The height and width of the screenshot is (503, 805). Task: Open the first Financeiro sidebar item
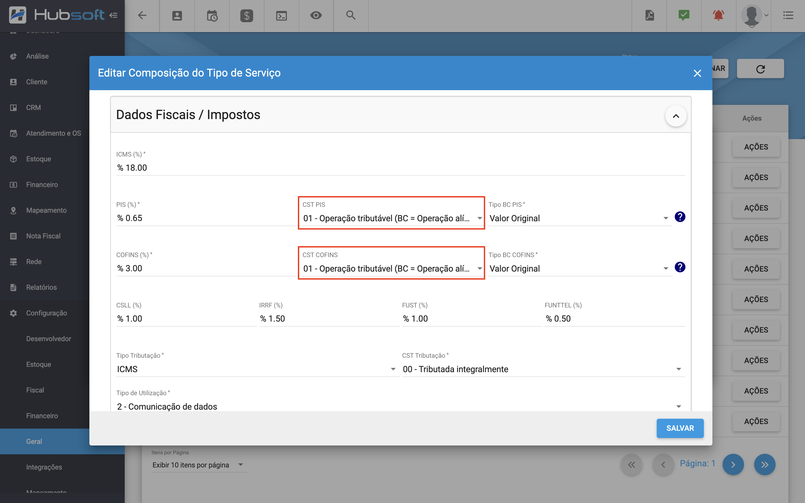(42, 185)
